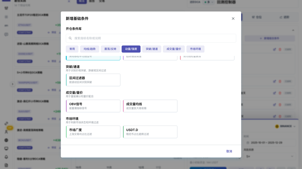Click 取消 to dismiss the dialog
The width and height of the screenshot is (302, 169).
click(x=229, y=151)
